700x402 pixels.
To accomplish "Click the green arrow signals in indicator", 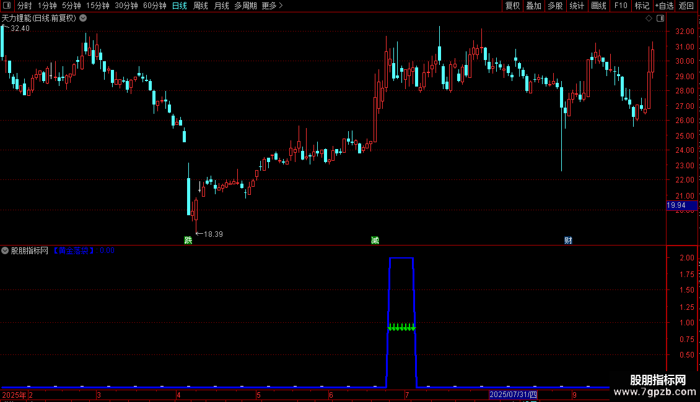I will tap(402, 328).
